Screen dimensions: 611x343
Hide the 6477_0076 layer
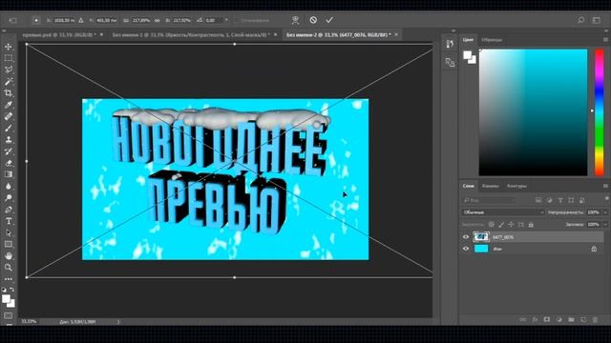[466, 237]
